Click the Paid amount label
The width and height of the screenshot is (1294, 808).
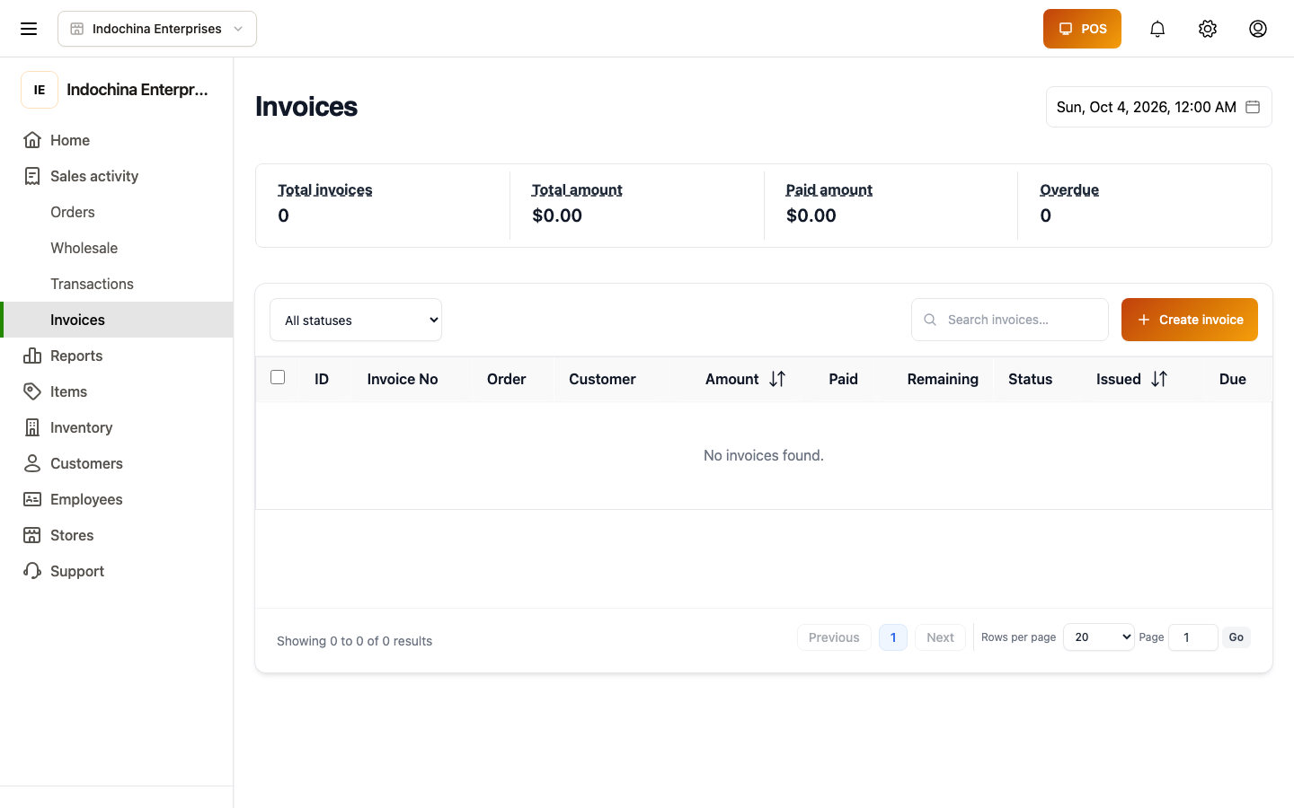(x=829, y=190)
